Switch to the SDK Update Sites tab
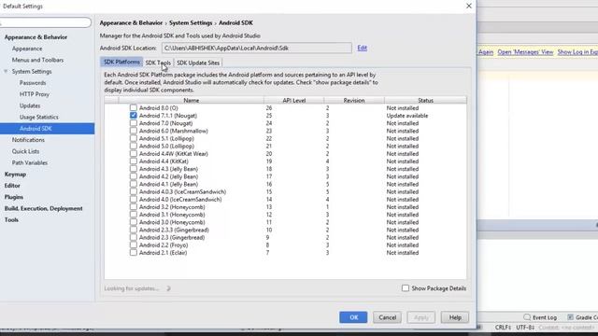Image resolution: width=598 pixels, height=336 pixels. (198, 63)
